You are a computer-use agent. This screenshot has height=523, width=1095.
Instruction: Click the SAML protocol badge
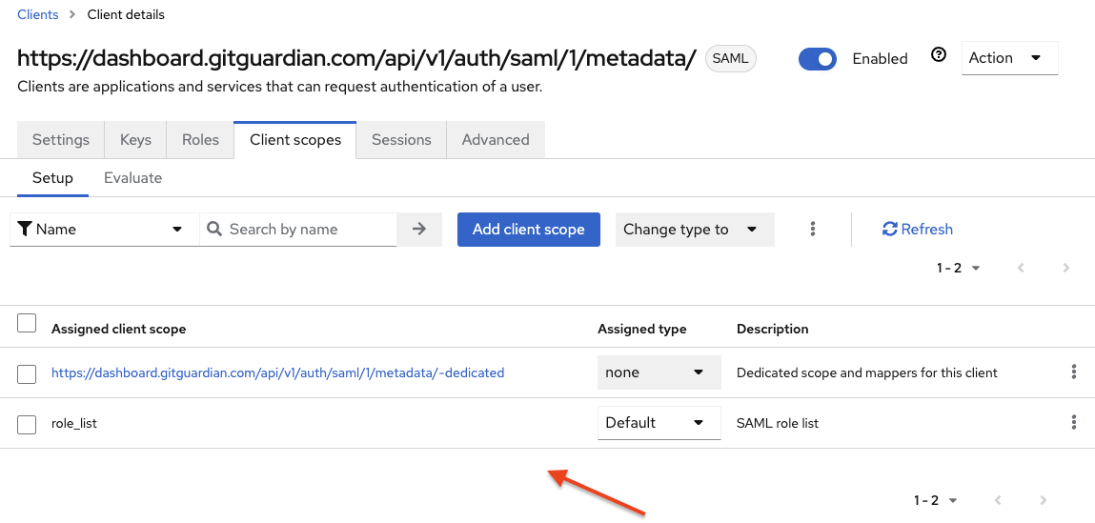click(730, 59)
